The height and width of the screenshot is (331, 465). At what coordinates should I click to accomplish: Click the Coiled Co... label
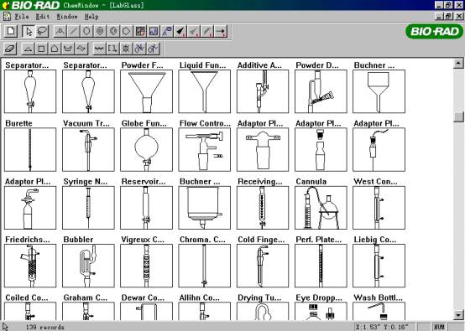coord(27,297)
